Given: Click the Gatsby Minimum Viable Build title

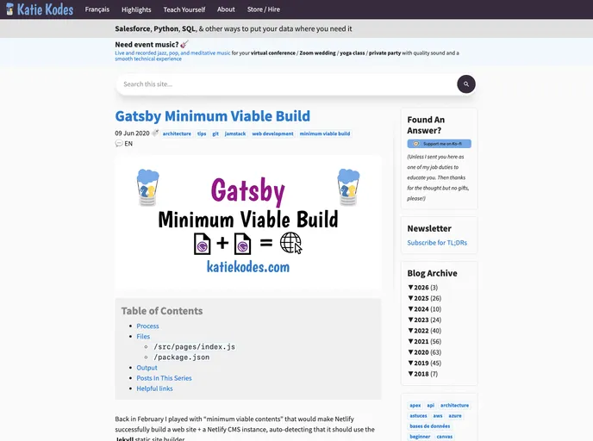Looking at the screenshot, I should [213, 116].
